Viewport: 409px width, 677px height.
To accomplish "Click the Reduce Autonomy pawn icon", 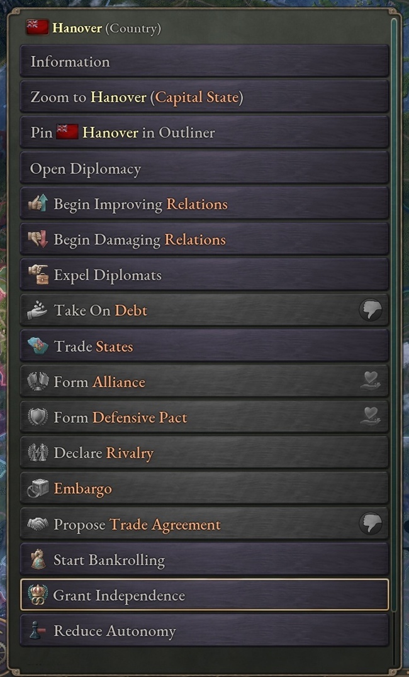I will pyautogui.click(x=38, y=630).
